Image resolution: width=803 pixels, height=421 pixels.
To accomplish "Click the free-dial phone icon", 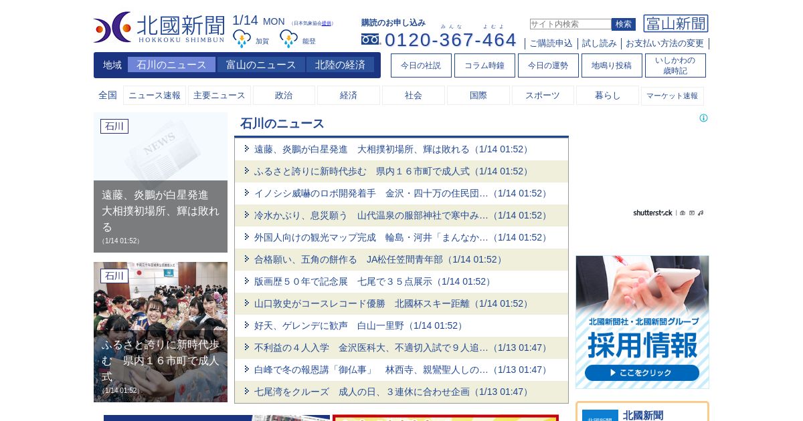I will click(x=370, y=39).
